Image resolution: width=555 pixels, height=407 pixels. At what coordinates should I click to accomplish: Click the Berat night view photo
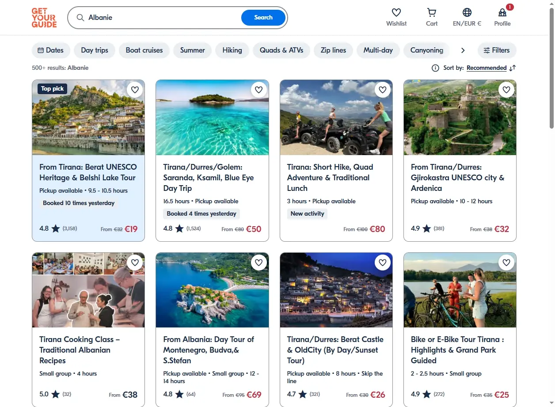click(x=336, y=290)
